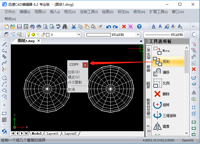This screenshot has height=144, width=200.
Task: Close the 图纸1.dwg document tab
Action: [x=39, y=41]
